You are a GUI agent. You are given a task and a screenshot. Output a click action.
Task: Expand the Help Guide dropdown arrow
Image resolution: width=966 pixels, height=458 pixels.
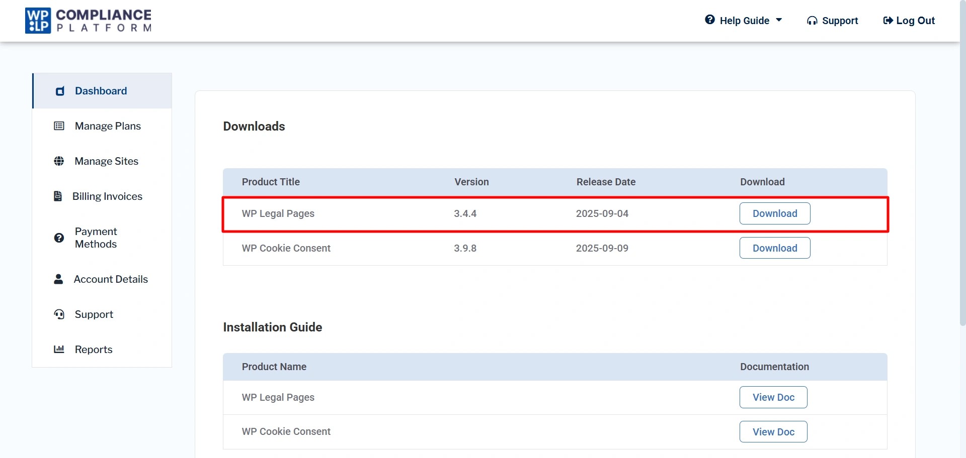point(779,21)
